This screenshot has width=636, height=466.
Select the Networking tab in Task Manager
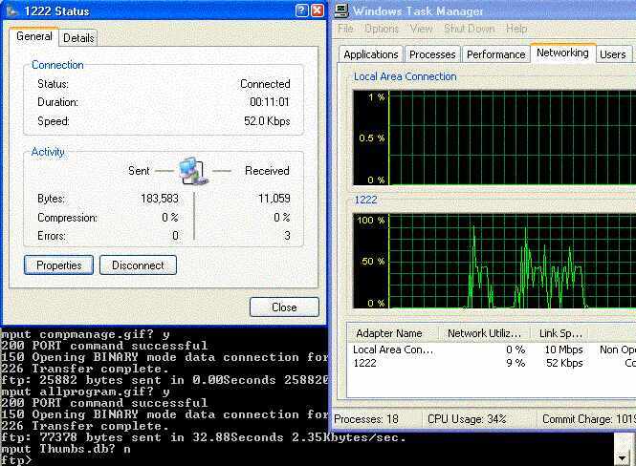click(562, 53)
